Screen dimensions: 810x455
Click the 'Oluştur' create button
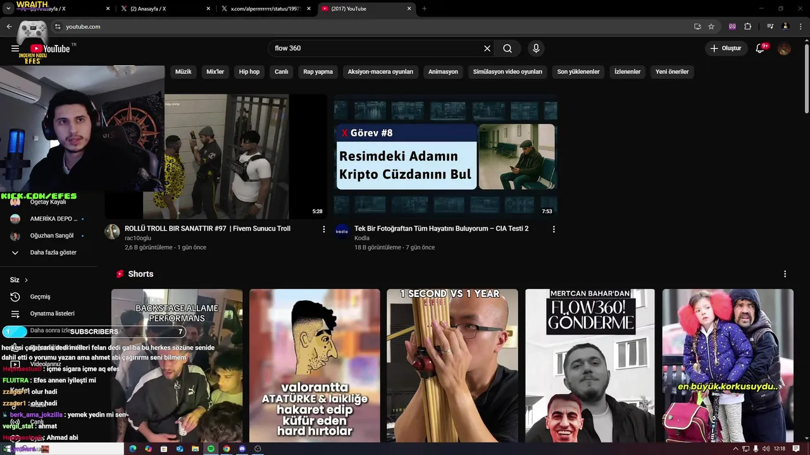point(725,49)
